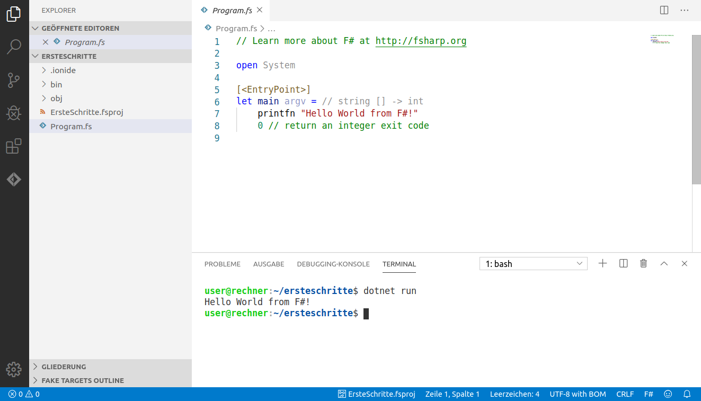Click 'dotnet run' command in terminal
The image size is (701, 401).
[x=390, y=291]
